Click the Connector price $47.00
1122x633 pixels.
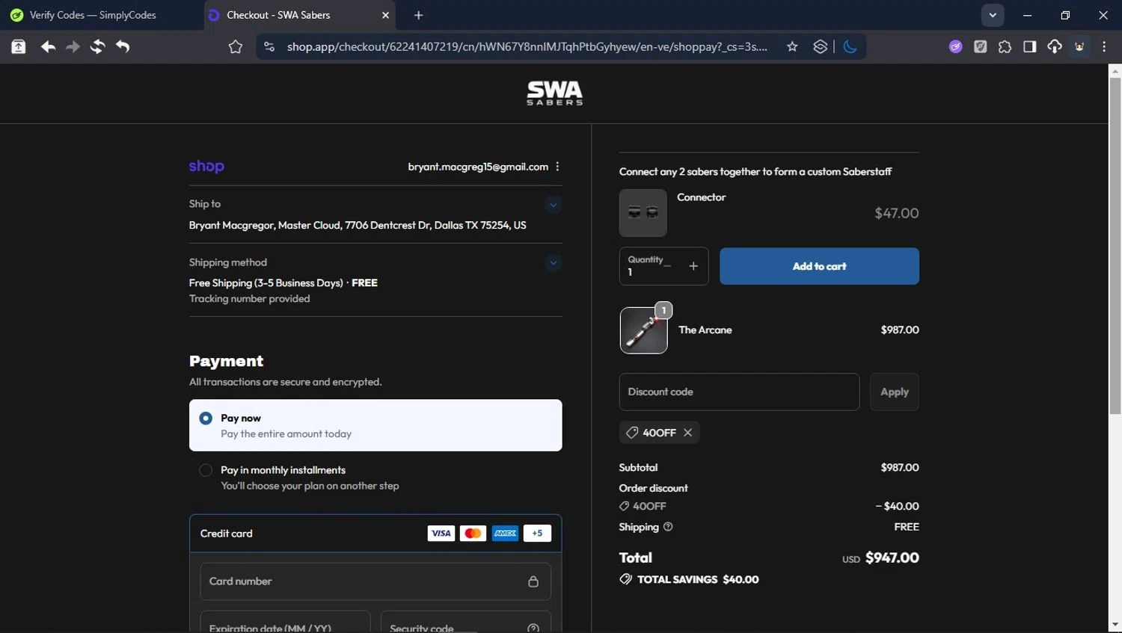[897, 213]
